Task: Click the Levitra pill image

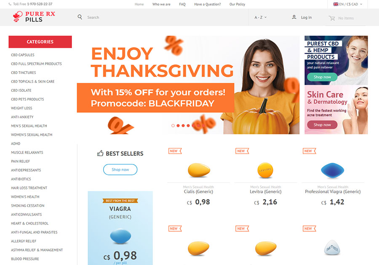Action: point(265,170)
